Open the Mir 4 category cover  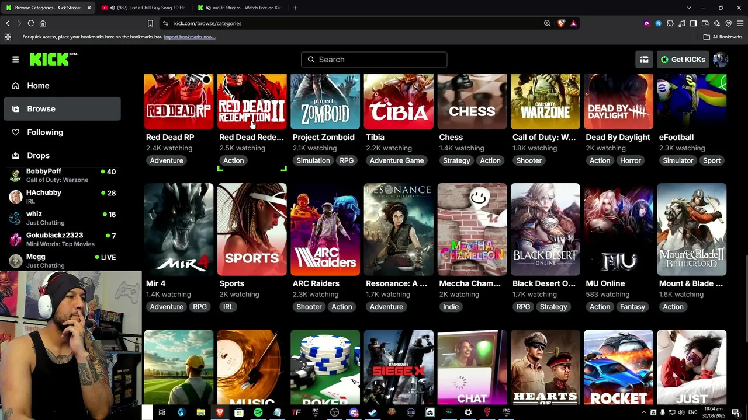[179, 229]
